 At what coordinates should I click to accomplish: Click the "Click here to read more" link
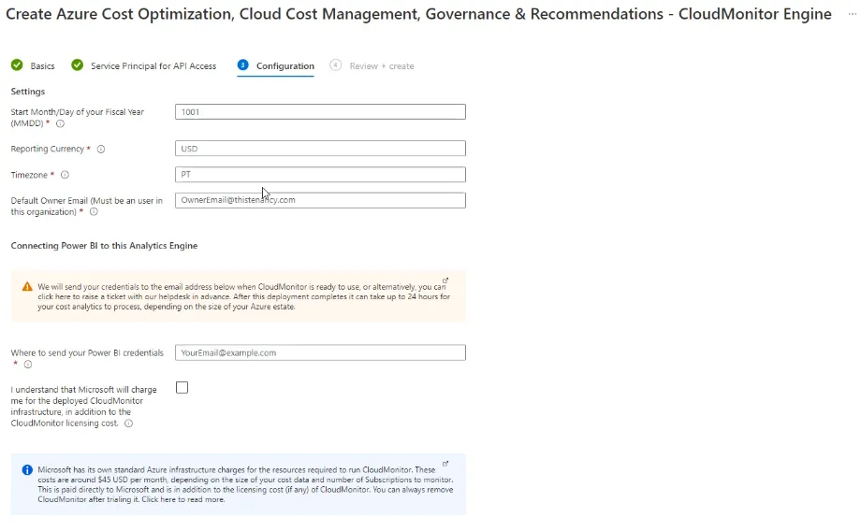[182, 500]
